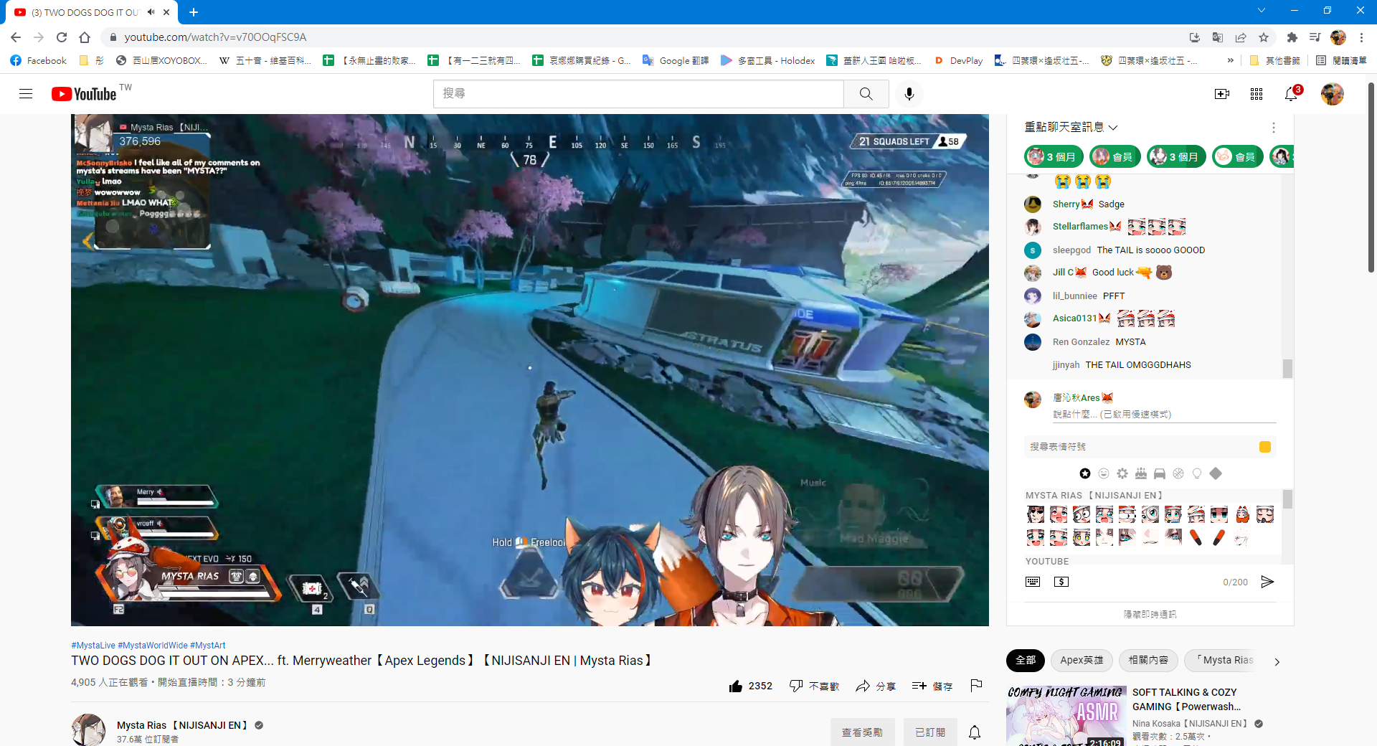
Task: Select the vehicle emoji category
Action: click(x=1160, y=473)
